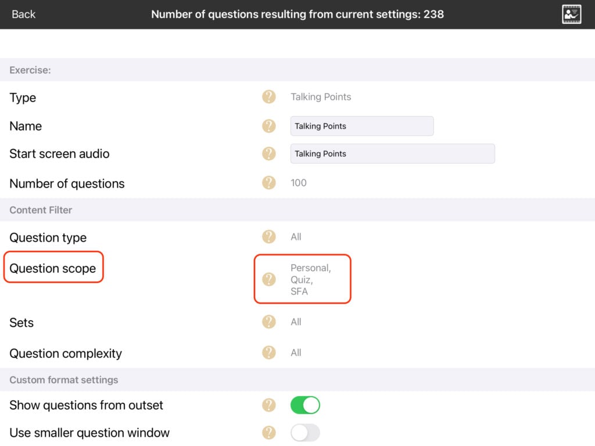
Task: Select the Question complexity label
Action: [66, 353]
